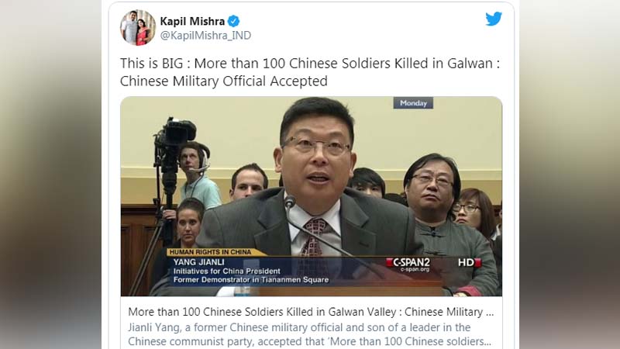Click 'Initiatives for China President' caption
This screenshot has width=620, height=349.
(226, 271)
